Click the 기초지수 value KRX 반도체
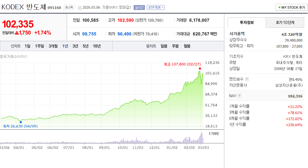Viewport: 308px width, 168px height. tap(293, 57)
